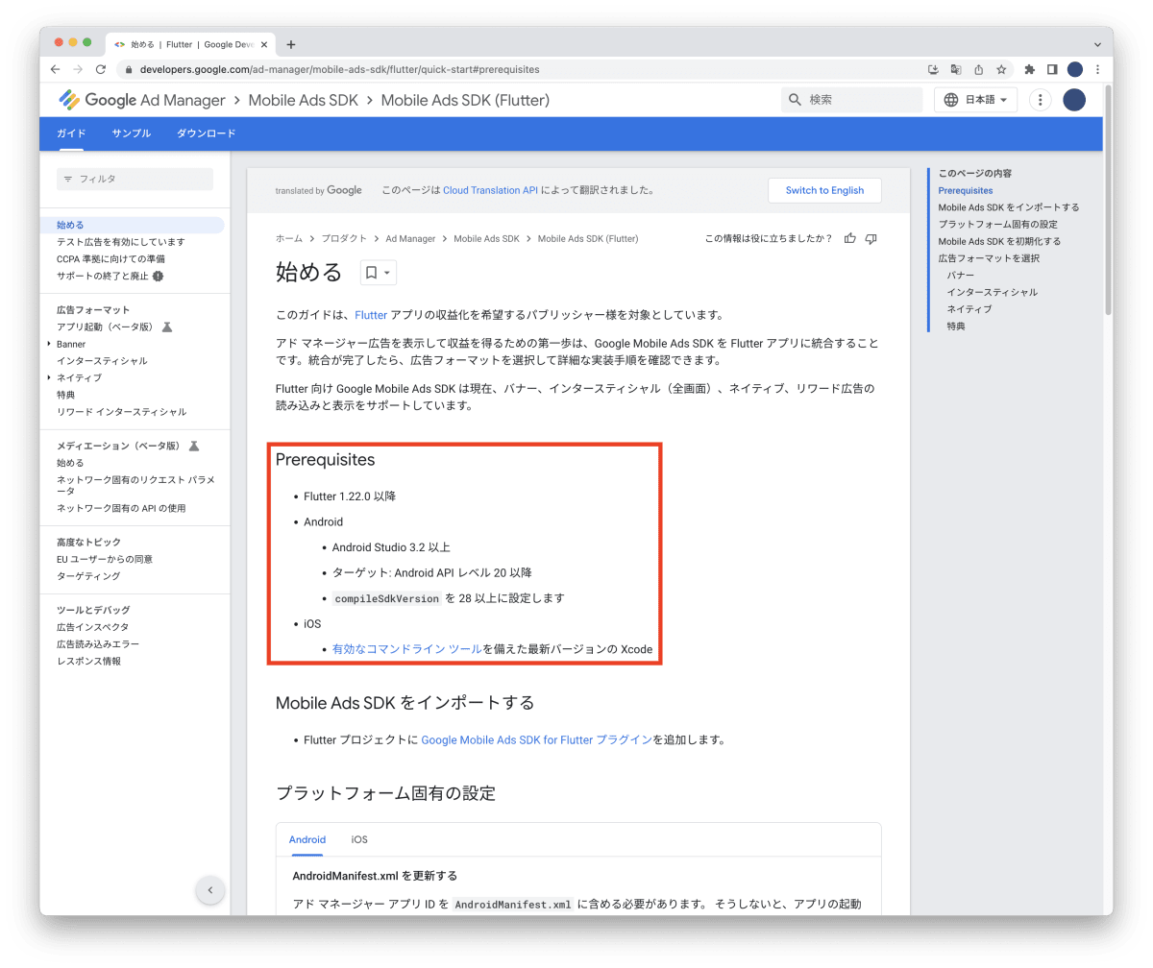The width and height of the screenshot is (1153, 968).
Task: Open the bookmark dropdown arrow
Action: pos(387,273)
